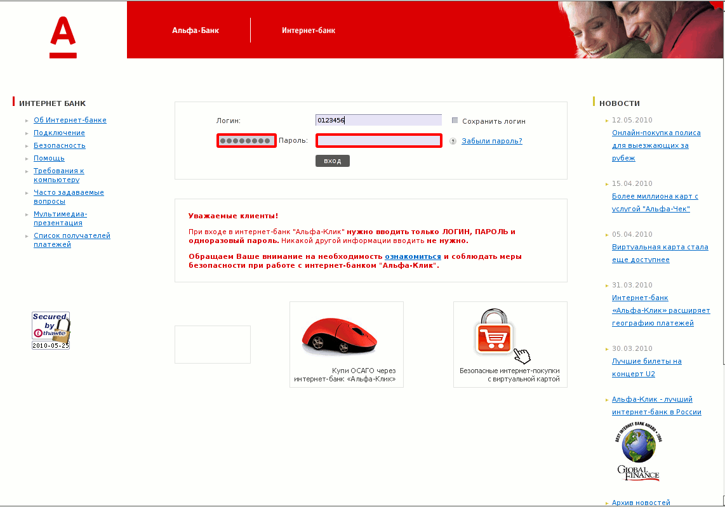Viewport: 725px width, 507px height.
Task: Open the Интернет-банк header tab
Action: click(x=309, y=30)
